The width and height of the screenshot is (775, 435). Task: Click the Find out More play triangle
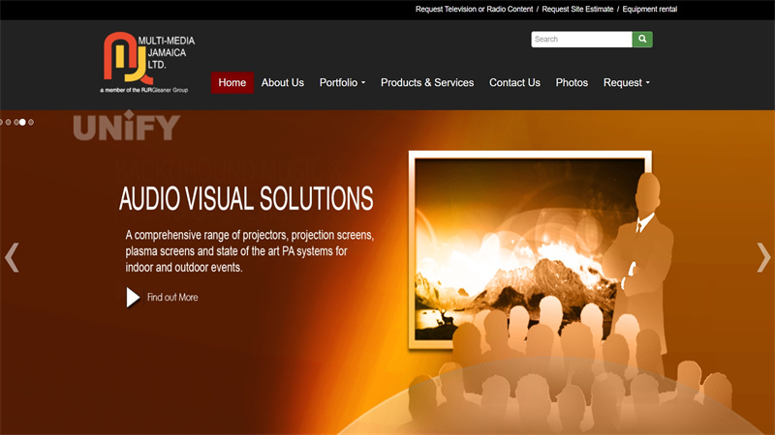[x=133, y=298]
